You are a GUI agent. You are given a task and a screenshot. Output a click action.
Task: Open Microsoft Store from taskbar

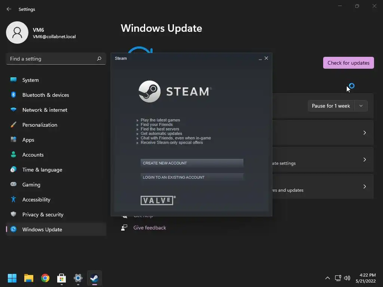coord(61,278)
